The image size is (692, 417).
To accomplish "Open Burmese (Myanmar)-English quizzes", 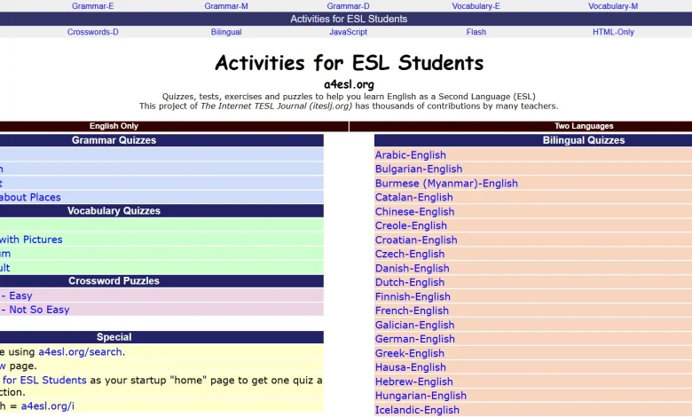I will (446, 183).
